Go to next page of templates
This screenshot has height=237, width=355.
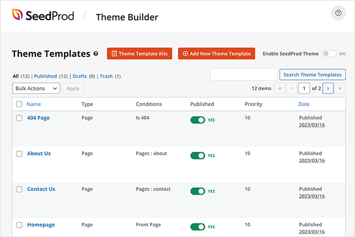point(328,88)
